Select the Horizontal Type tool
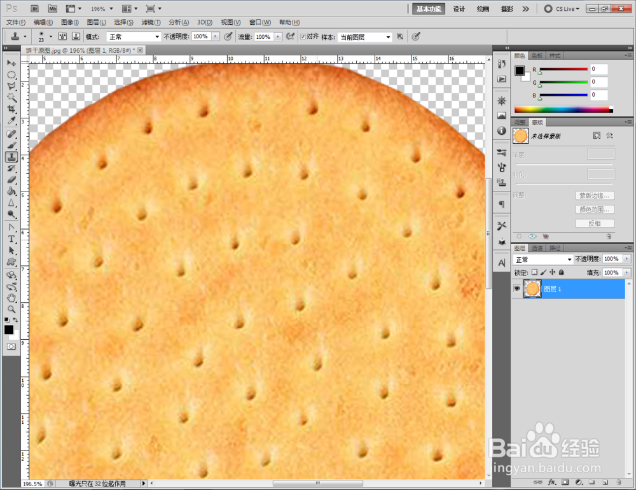Image resolution: width=636 pixels, height=490 pixels. [11, 239]
